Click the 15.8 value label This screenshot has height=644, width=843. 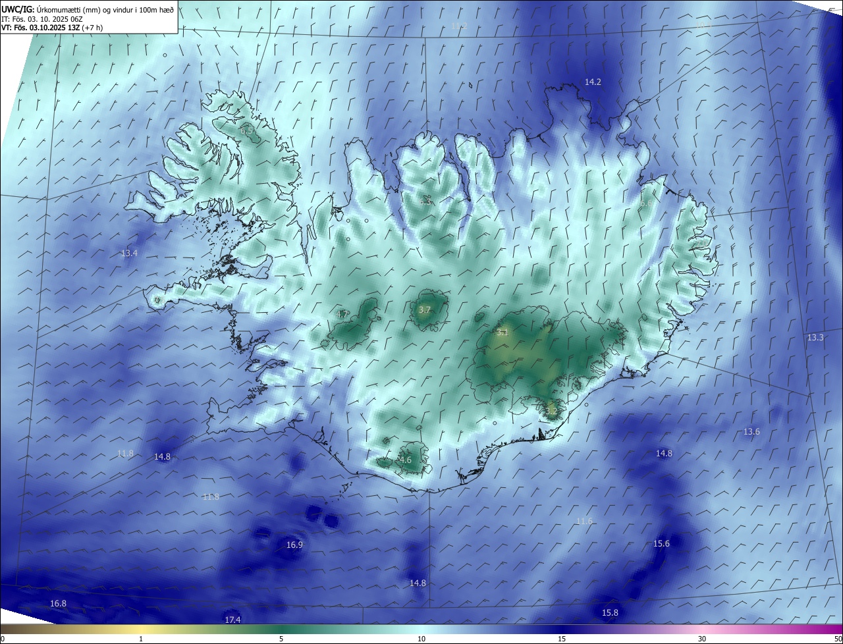[x=610, y=613]
